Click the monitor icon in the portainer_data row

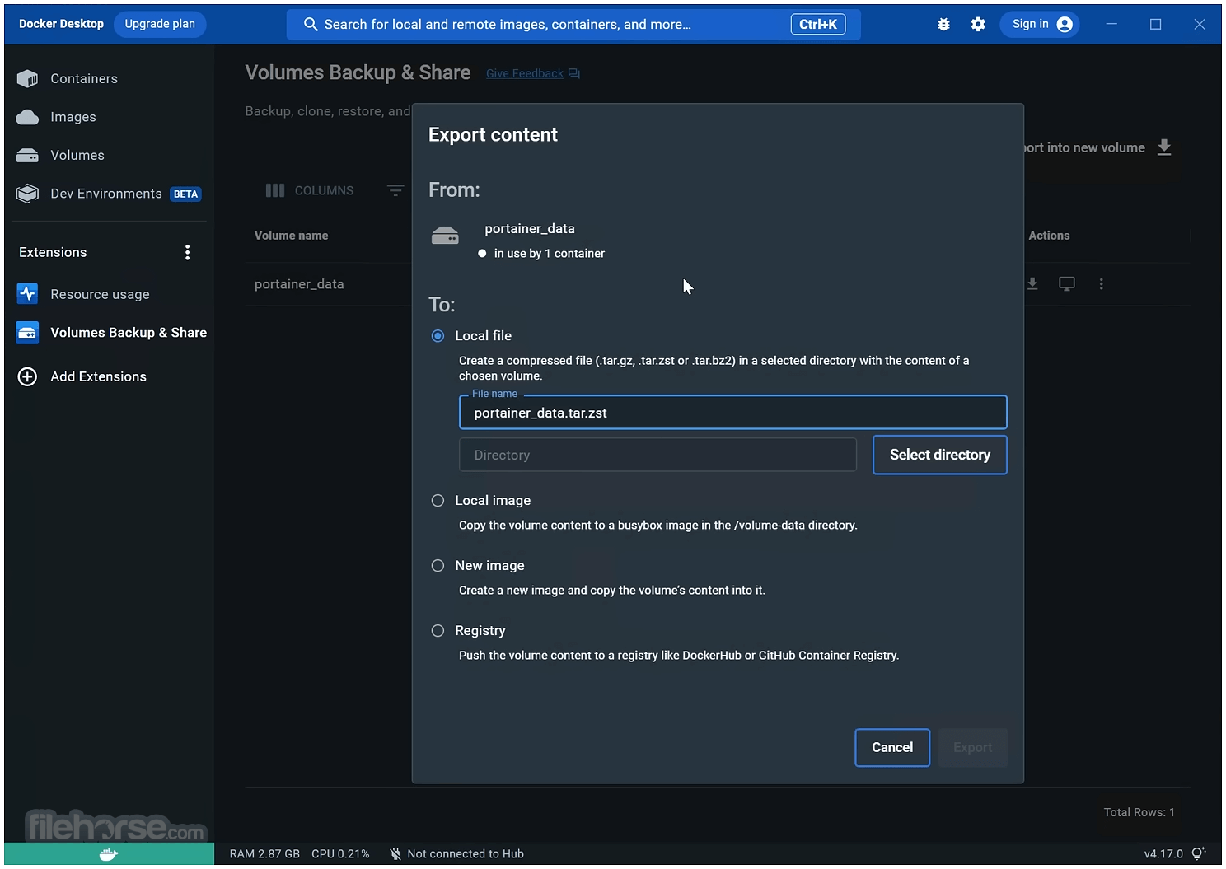(x=1067, y=283)
